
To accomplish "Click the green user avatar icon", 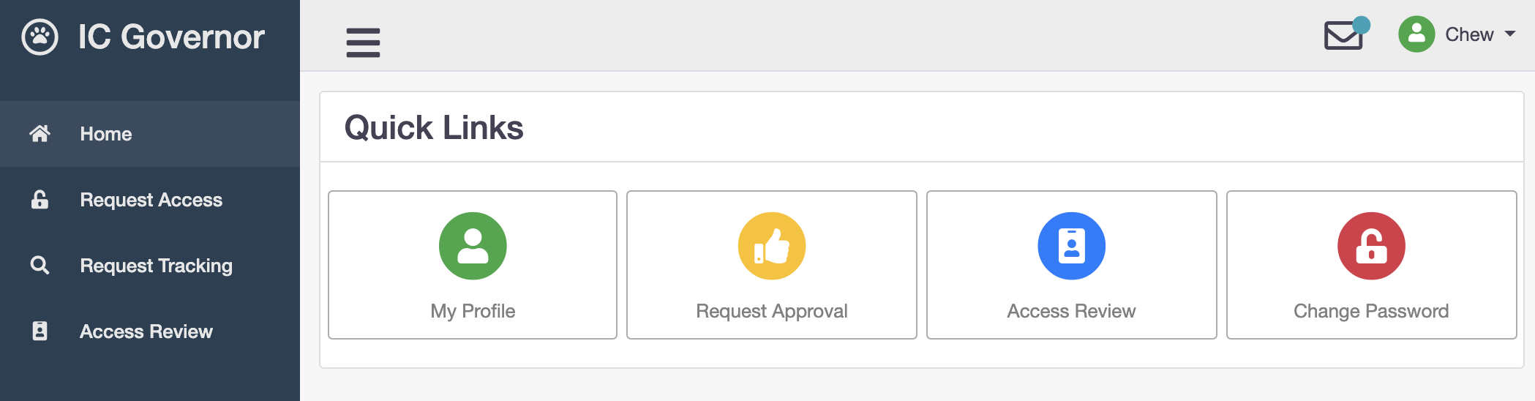I will coord(1416,34).
